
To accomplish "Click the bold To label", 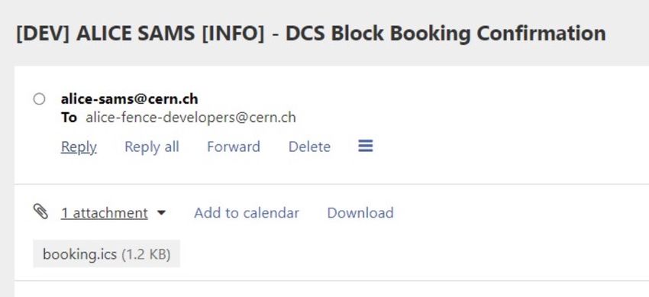I will coord(69,118).
